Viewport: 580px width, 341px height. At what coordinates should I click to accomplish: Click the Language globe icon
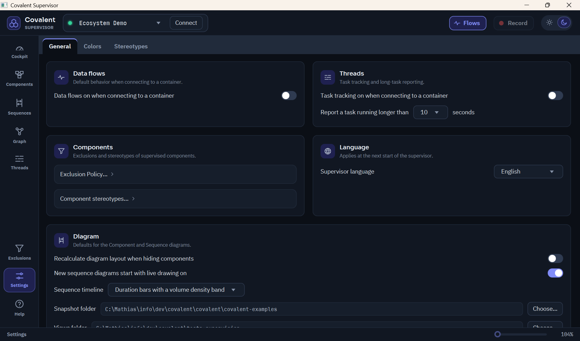coord(328,151)
